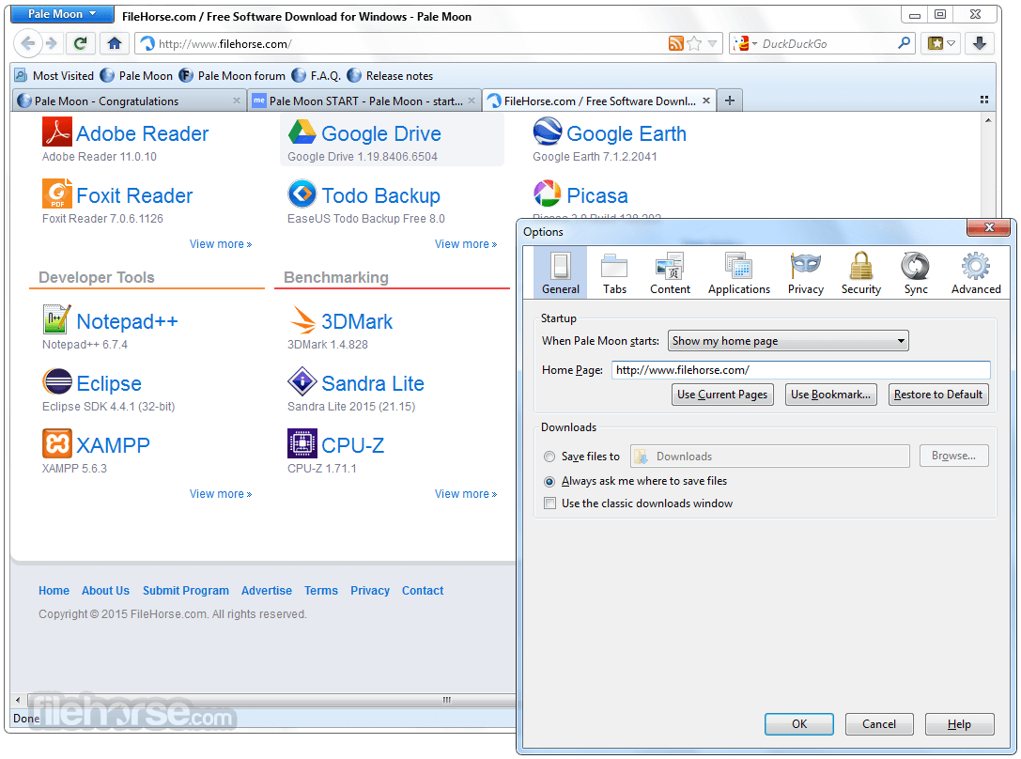Open General options panel
Image resolution: width=1021 pixels, height=759 pixels.
point(561,273)
